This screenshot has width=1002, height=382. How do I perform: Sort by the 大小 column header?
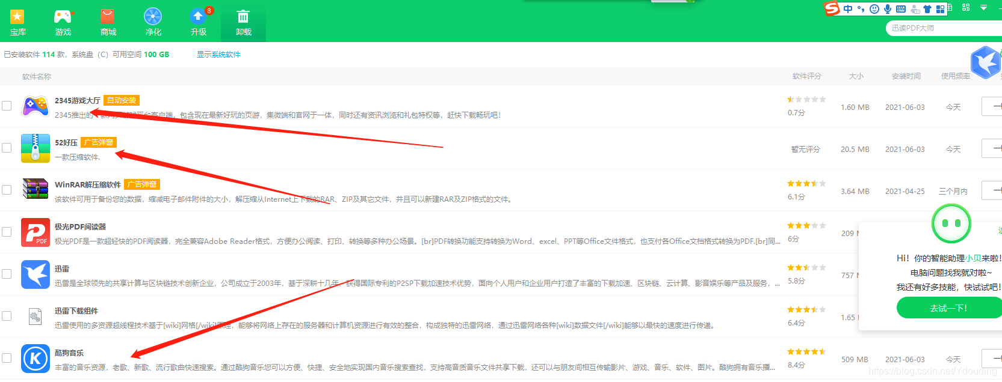[x=856, y=76]
